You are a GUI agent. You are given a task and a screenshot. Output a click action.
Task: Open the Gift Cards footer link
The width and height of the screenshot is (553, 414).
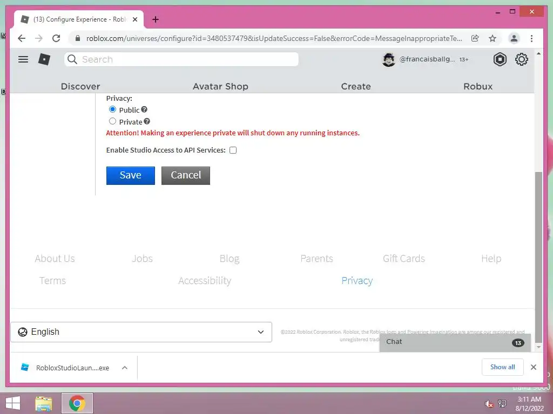tap(404, 258)
